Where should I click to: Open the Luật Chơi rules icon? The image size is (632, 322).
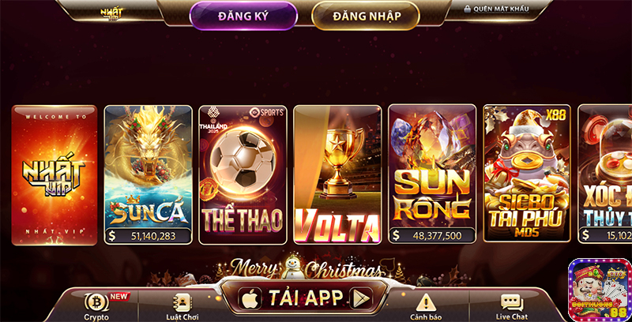(182, 302)
